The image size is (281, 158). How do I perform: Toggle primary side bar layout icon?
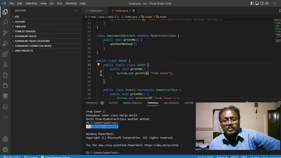pos(252,4)
